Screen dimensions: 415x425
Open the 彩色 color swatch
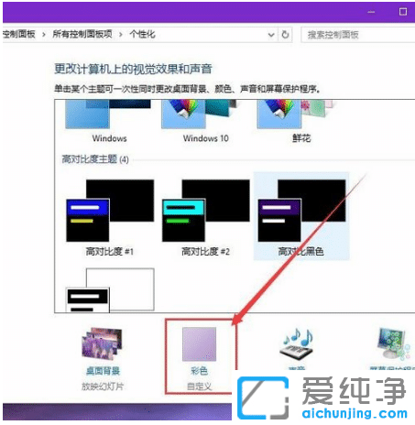(x=199, y=344)
